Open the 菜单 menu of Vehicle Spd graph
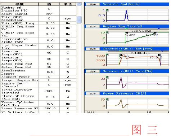 (x=93, y=4)
